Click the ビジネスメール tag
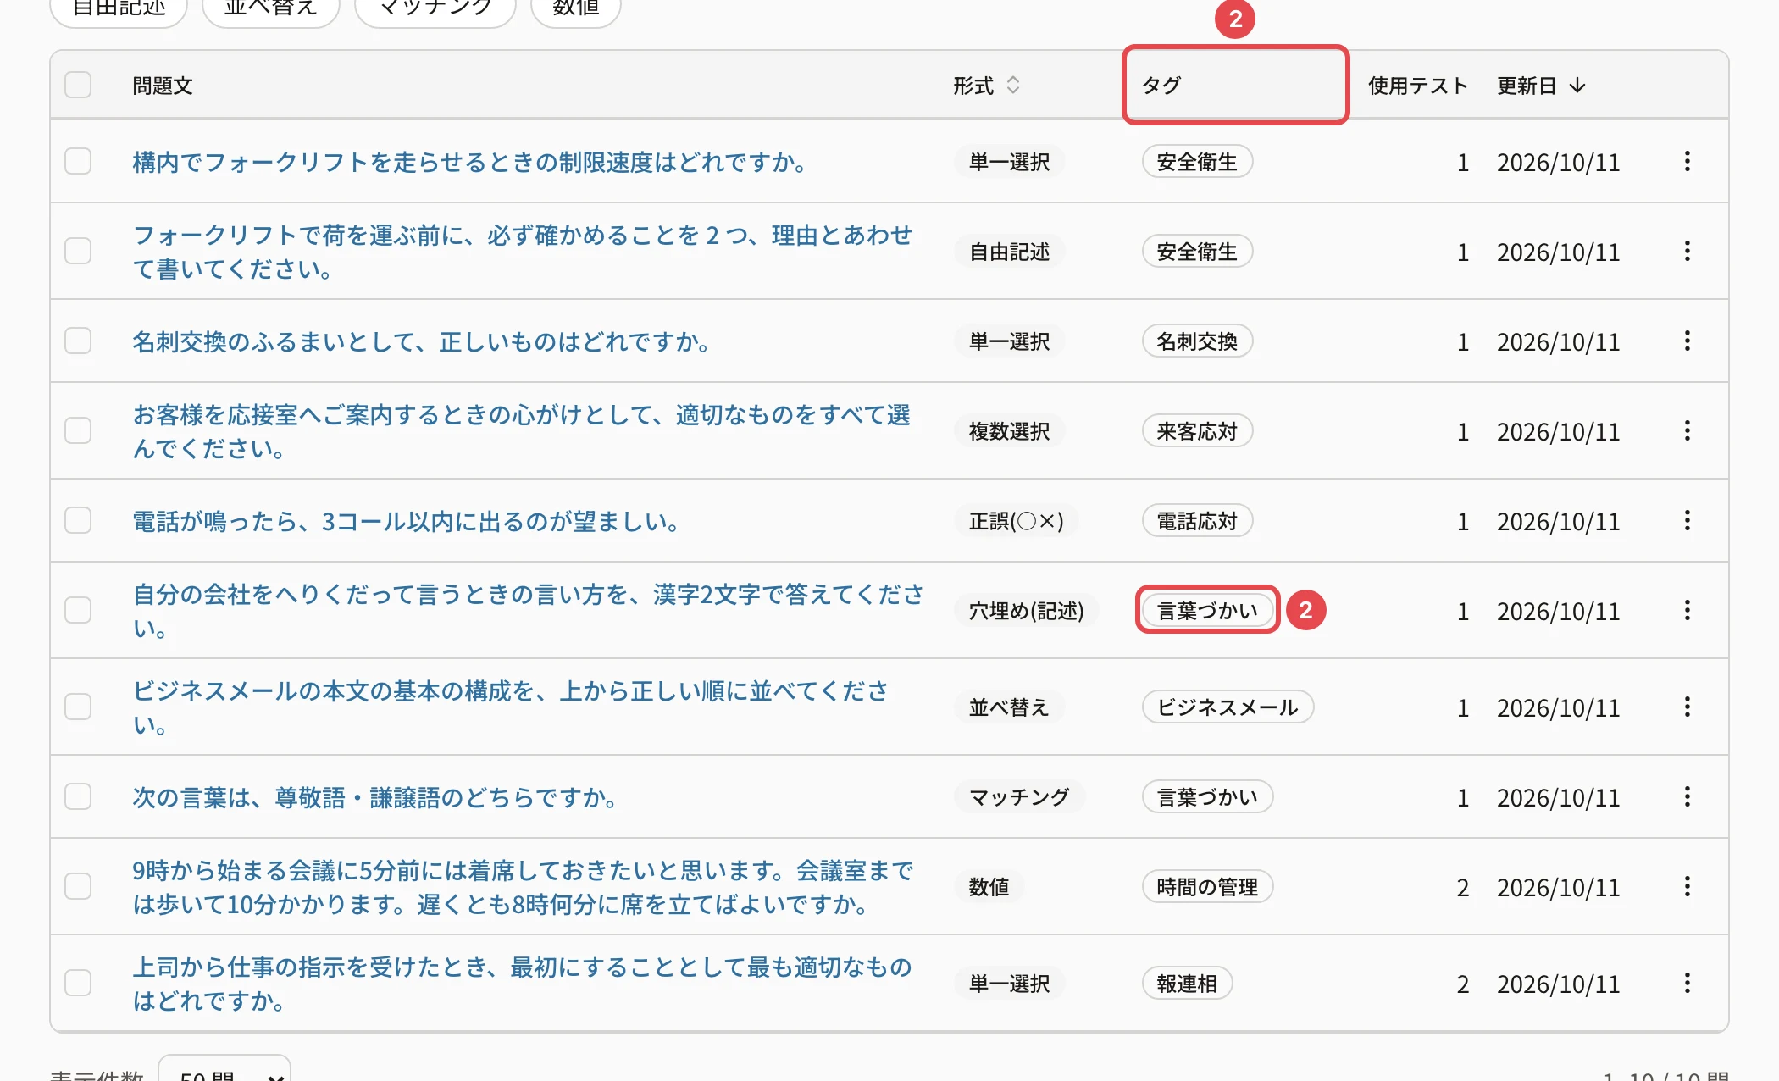 click(x=1228, y=707)
